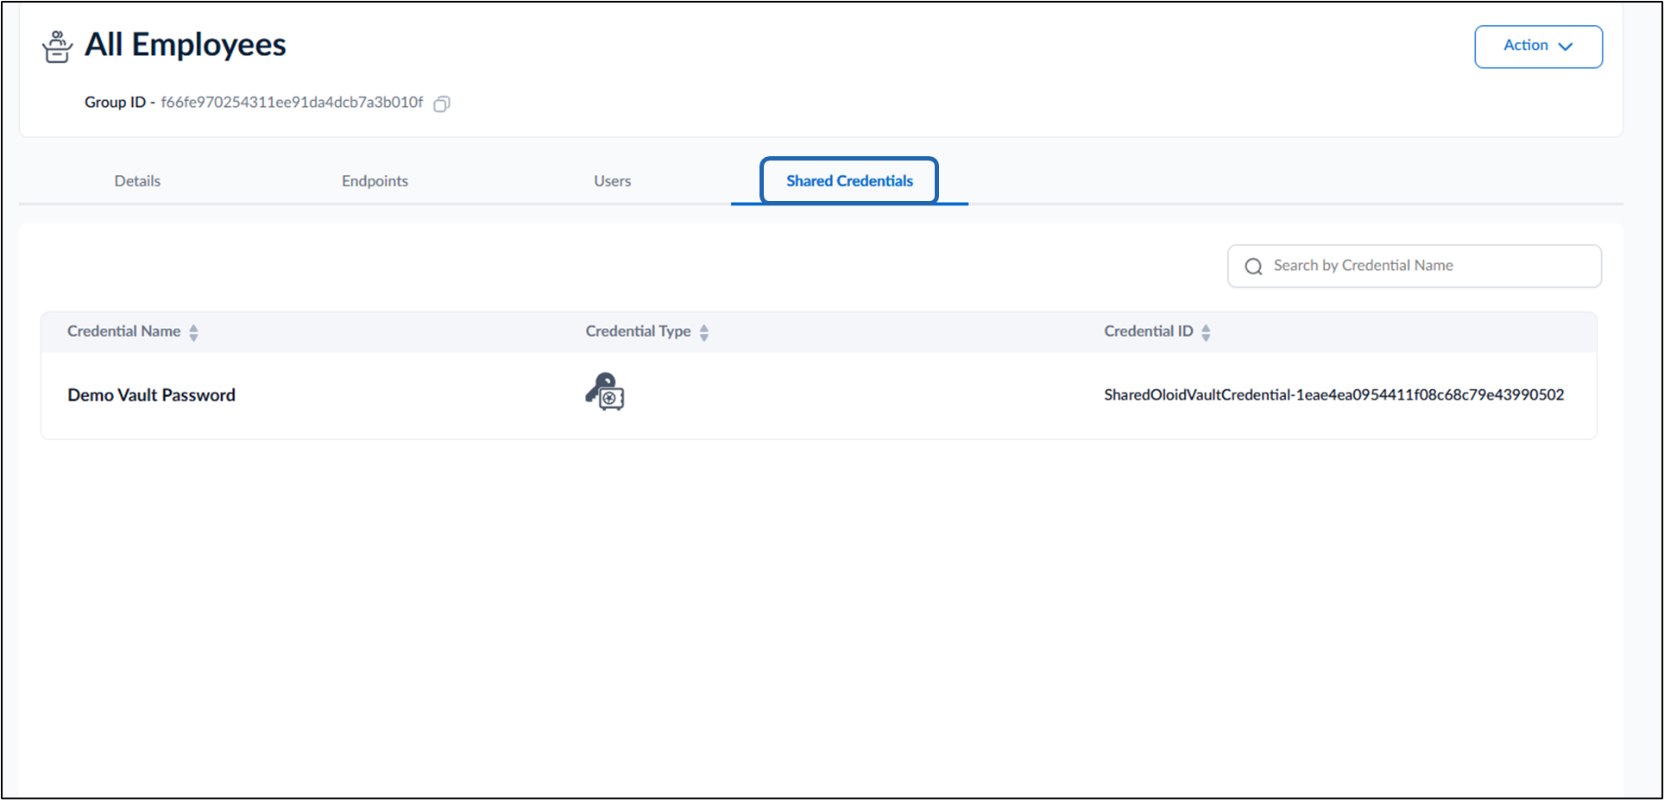Click the Group ID value f66fe970254311ee91da4dcb7a3b010f
The image size is (1664, 800).
pos(292,102)
